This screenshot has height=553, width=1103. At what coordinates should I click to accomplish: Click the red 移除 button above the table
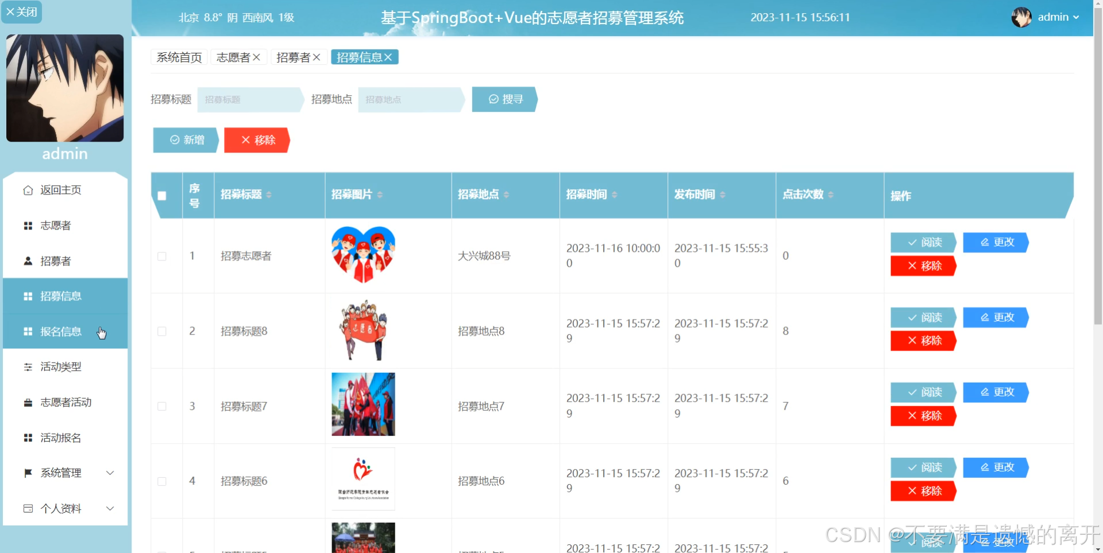point(257,141)
